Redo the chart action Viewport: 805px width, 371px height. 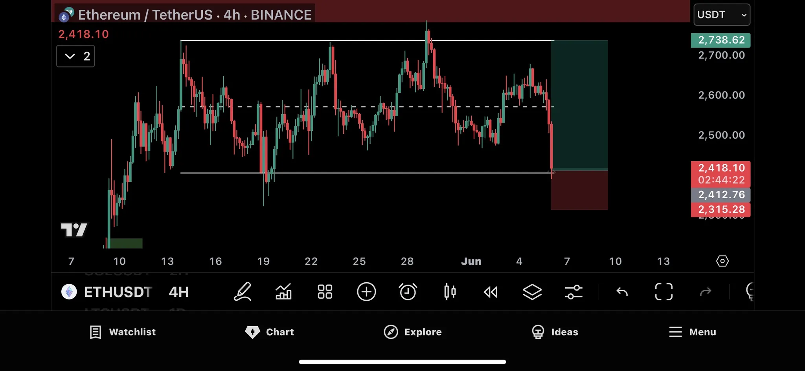[x=706, y=292]
